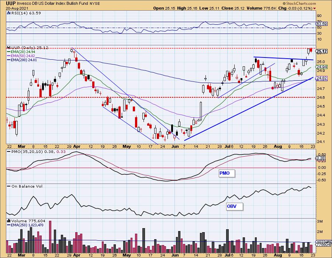
Task: Click the On Balance Vol label
Action: pos(25,186)
